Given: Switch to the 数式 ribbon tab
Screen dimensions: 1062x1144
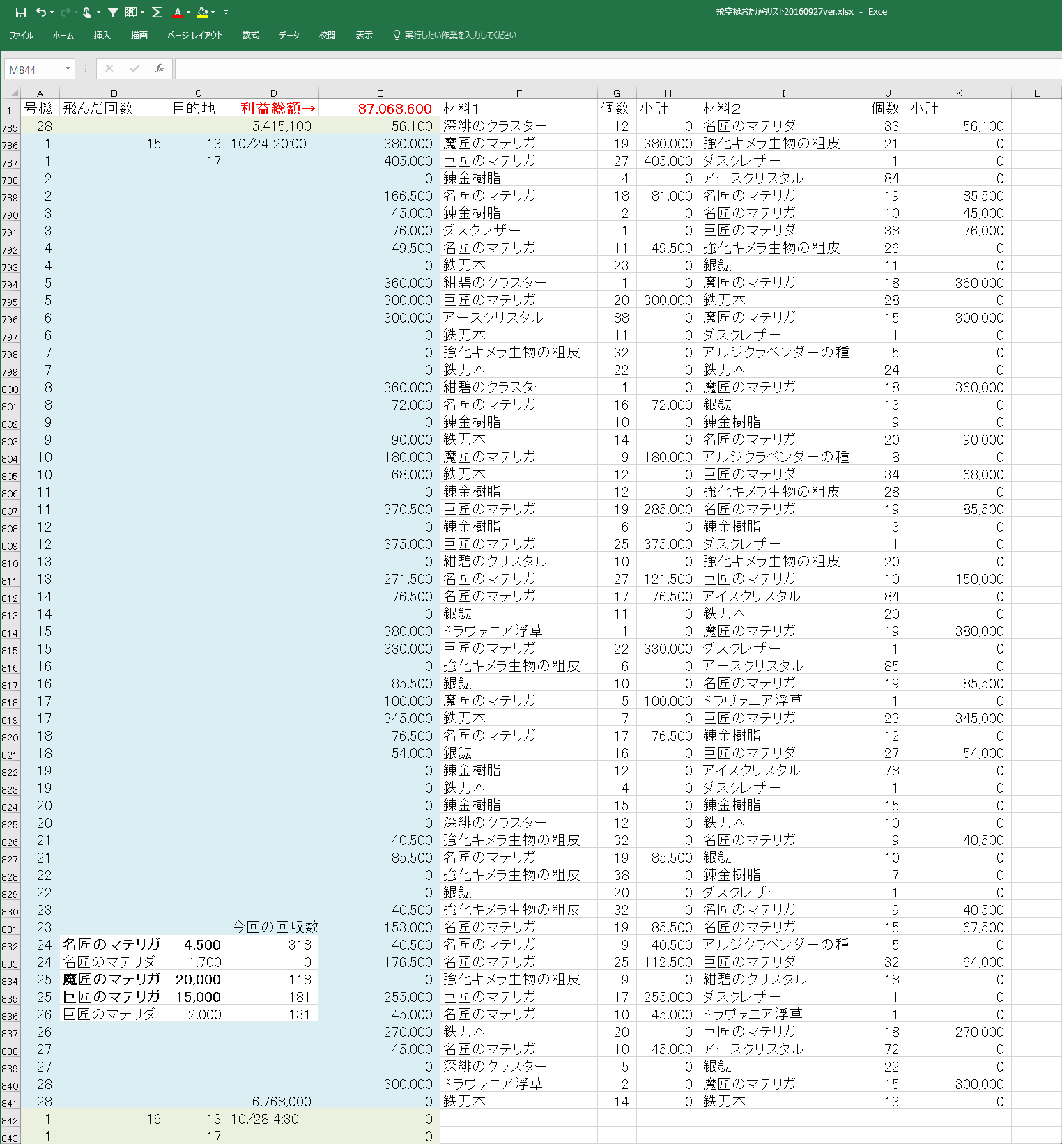Looking at the screenshot, I should (x=251, y=35).
